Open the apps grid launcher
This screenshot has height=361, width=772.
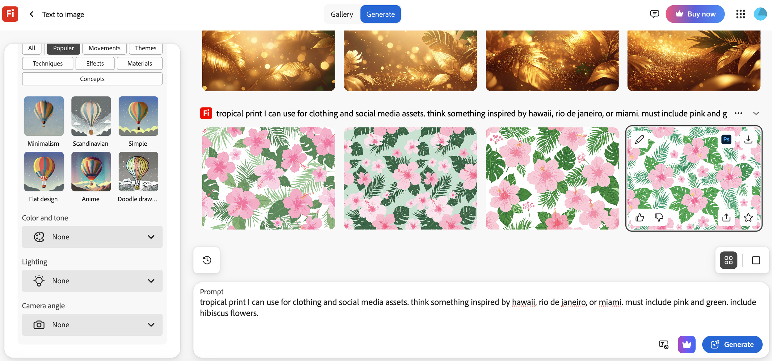pyautogui.click(x=741, y=14)
